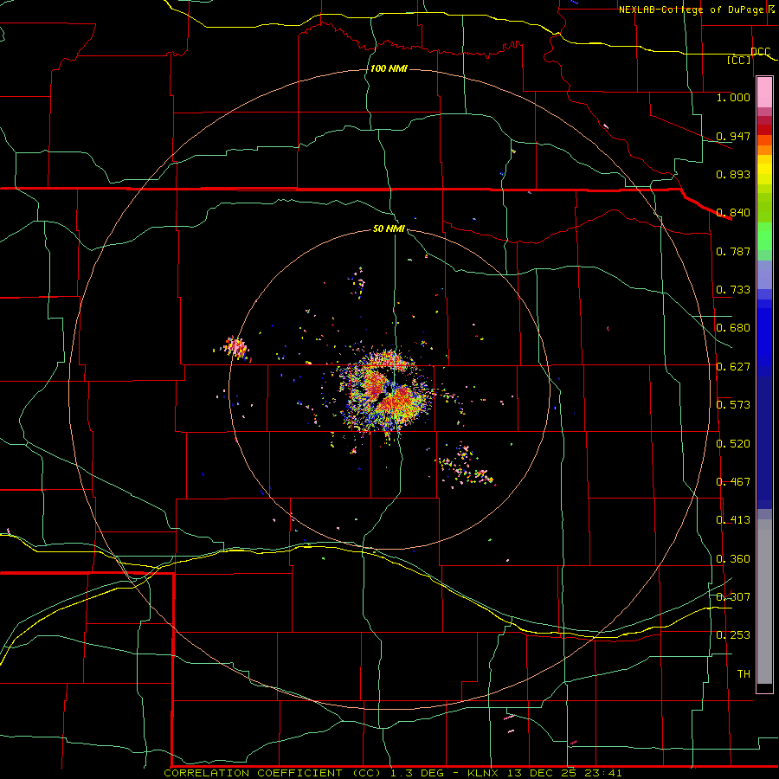Viewport: 779px width, 779px height.
Task: Click the 50 NMI range ring label
Action: pyautogui.click(x=389, y=229)
